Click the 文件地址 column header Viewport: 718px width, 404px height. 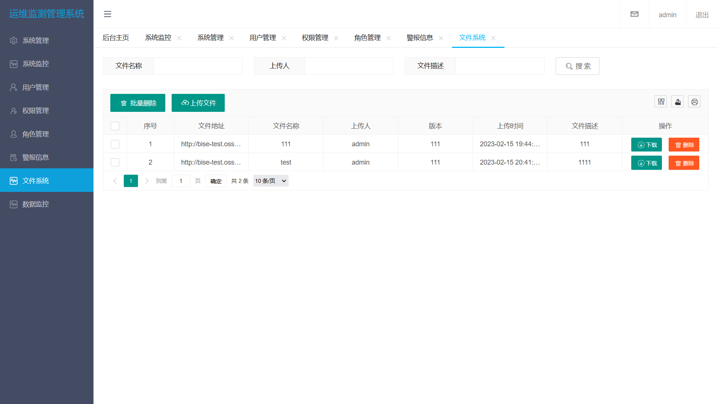tap(211, 126)
